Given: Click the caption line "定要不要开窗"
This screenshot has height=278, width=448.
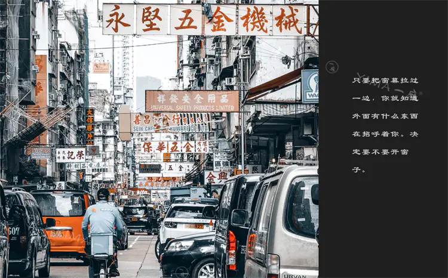Looking at the screenshot, I should (x=381, y=152).
